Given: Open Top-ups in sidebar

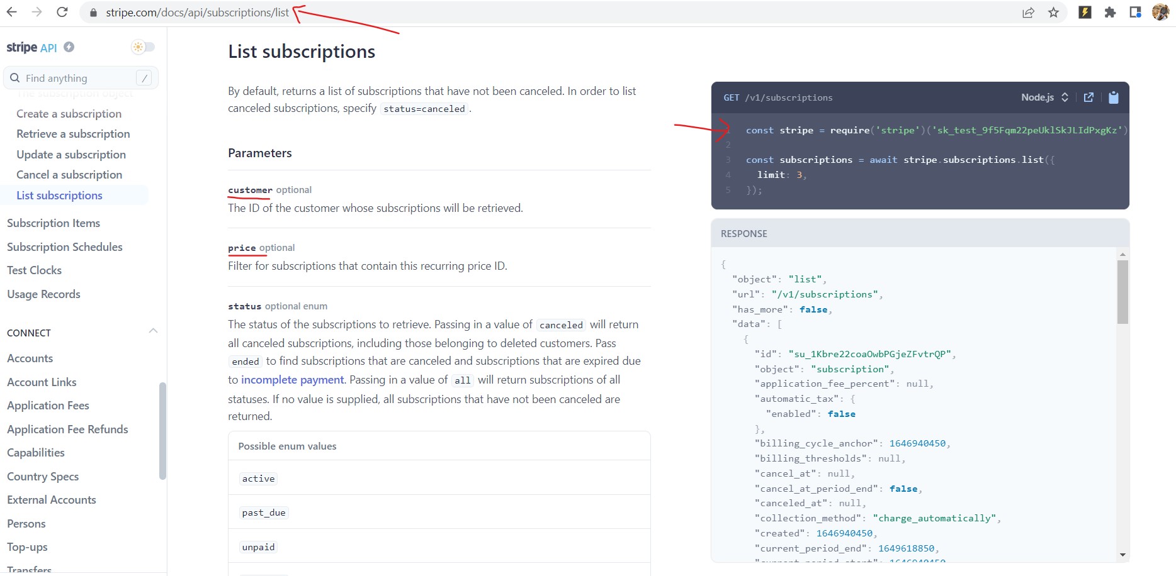Looking at the screenshot, I should pyautogui.click(x=27, y=547).
